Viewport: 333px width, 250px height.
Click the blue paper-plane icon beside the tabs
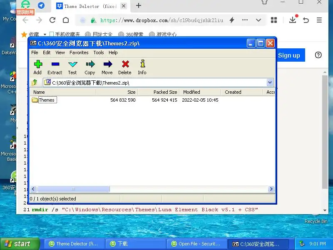click(41, 5)
